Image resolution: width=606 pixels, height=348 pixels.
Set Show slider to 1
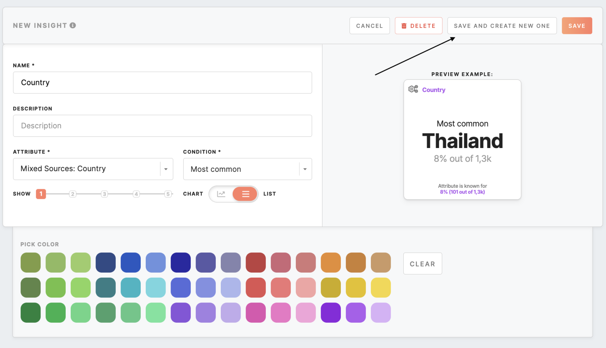coord(41,194)
